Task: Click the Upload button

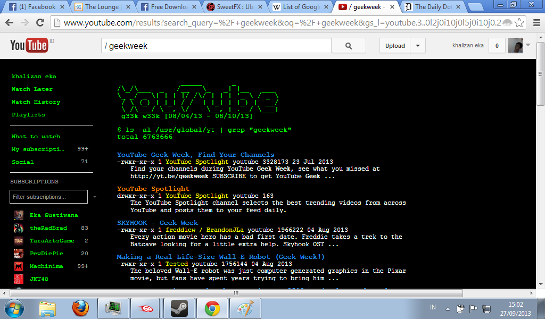Action: point(395,46)
